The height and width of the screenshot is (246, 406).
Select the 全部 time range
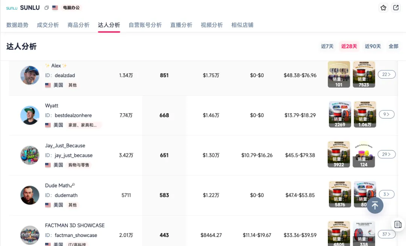point(393,46)
